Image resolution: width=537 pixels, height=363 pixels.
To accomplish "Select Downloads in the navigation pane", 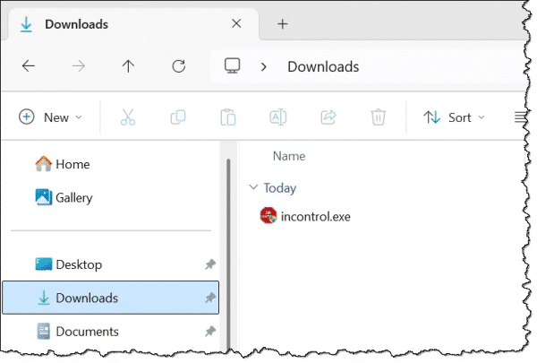I will coord(110,298).
